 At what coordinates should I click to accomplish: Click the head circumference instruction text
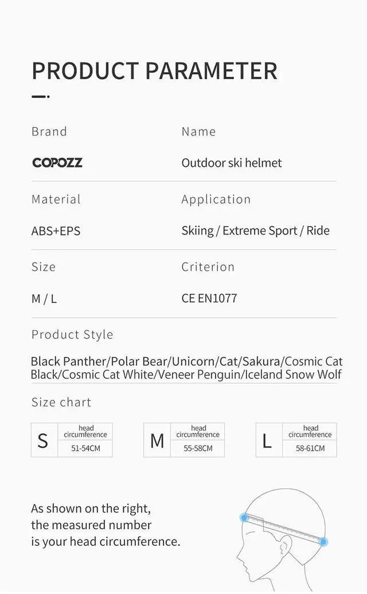[106, 525]
